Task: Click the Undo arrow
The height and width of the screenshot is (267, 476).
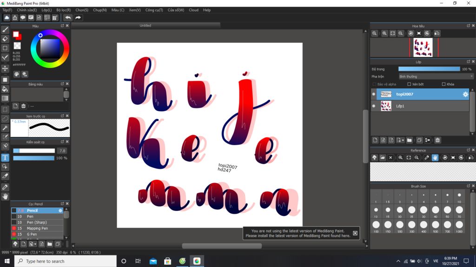Action: click(68, 18)
